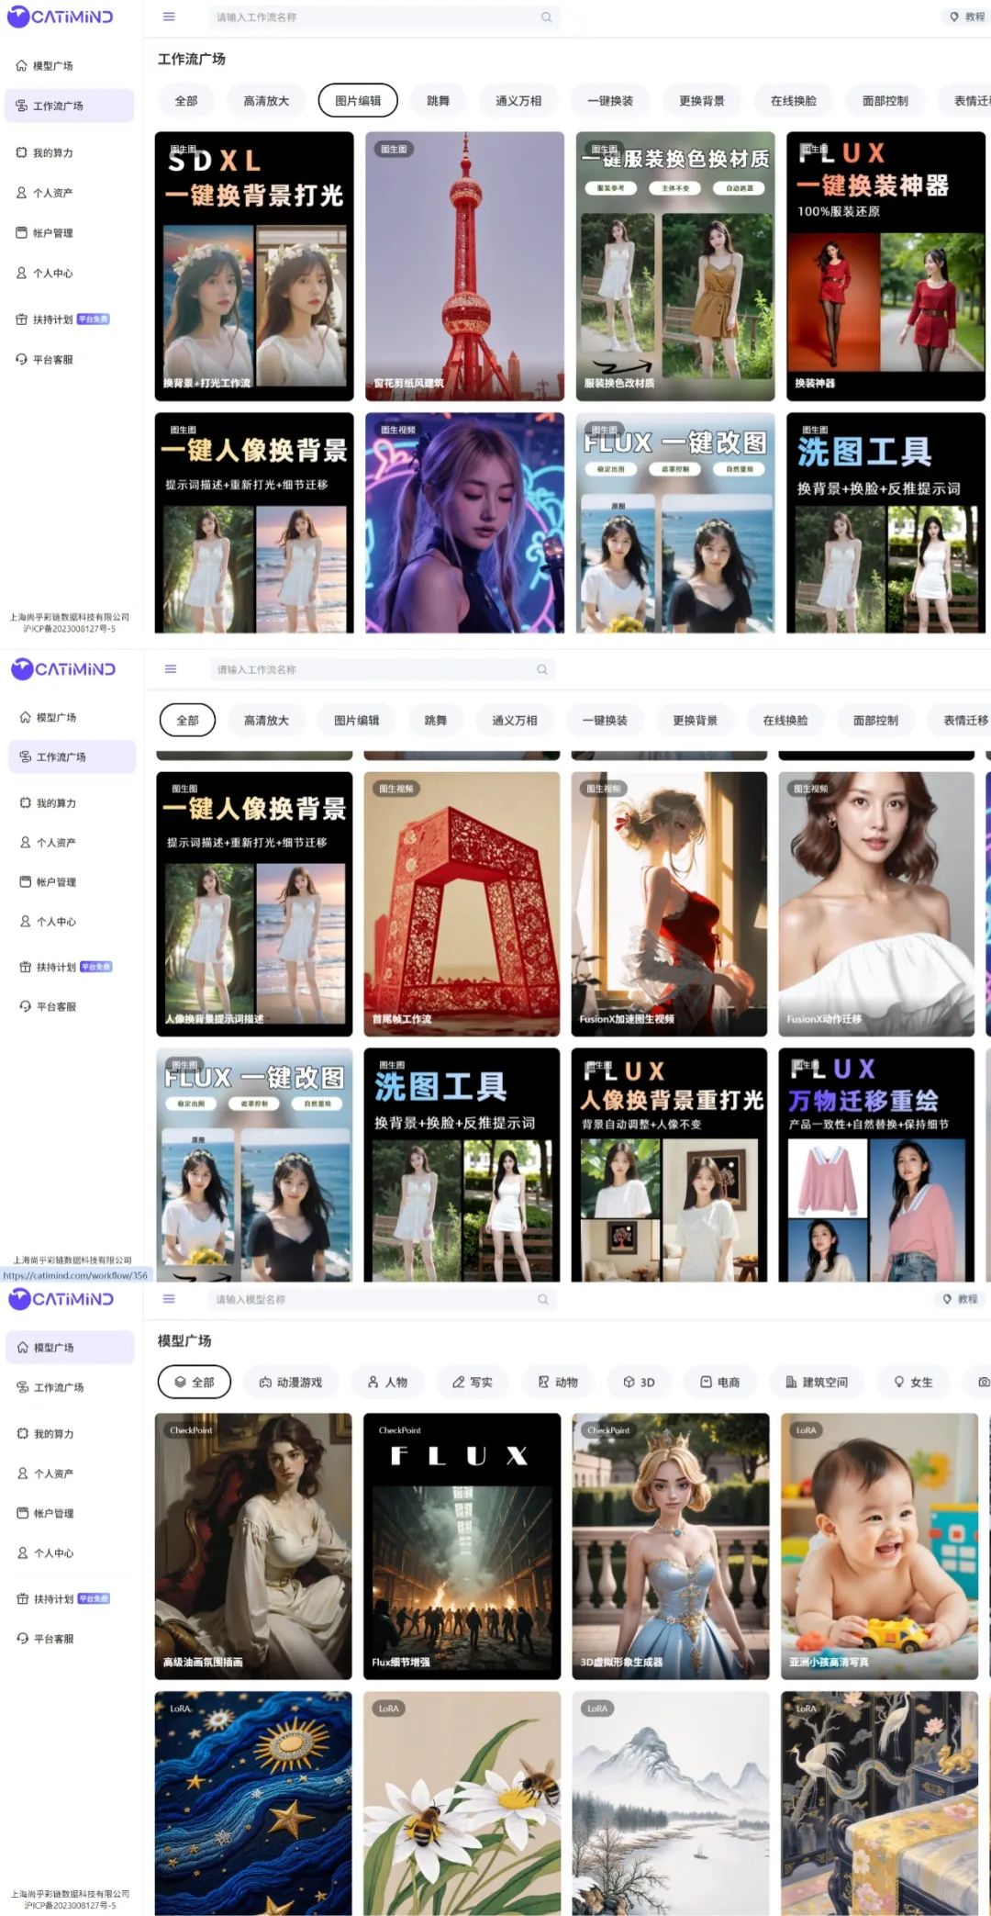Open the starry-night embroidery LoRA card
The image size is (991, 1916).
pos(253,1803)
